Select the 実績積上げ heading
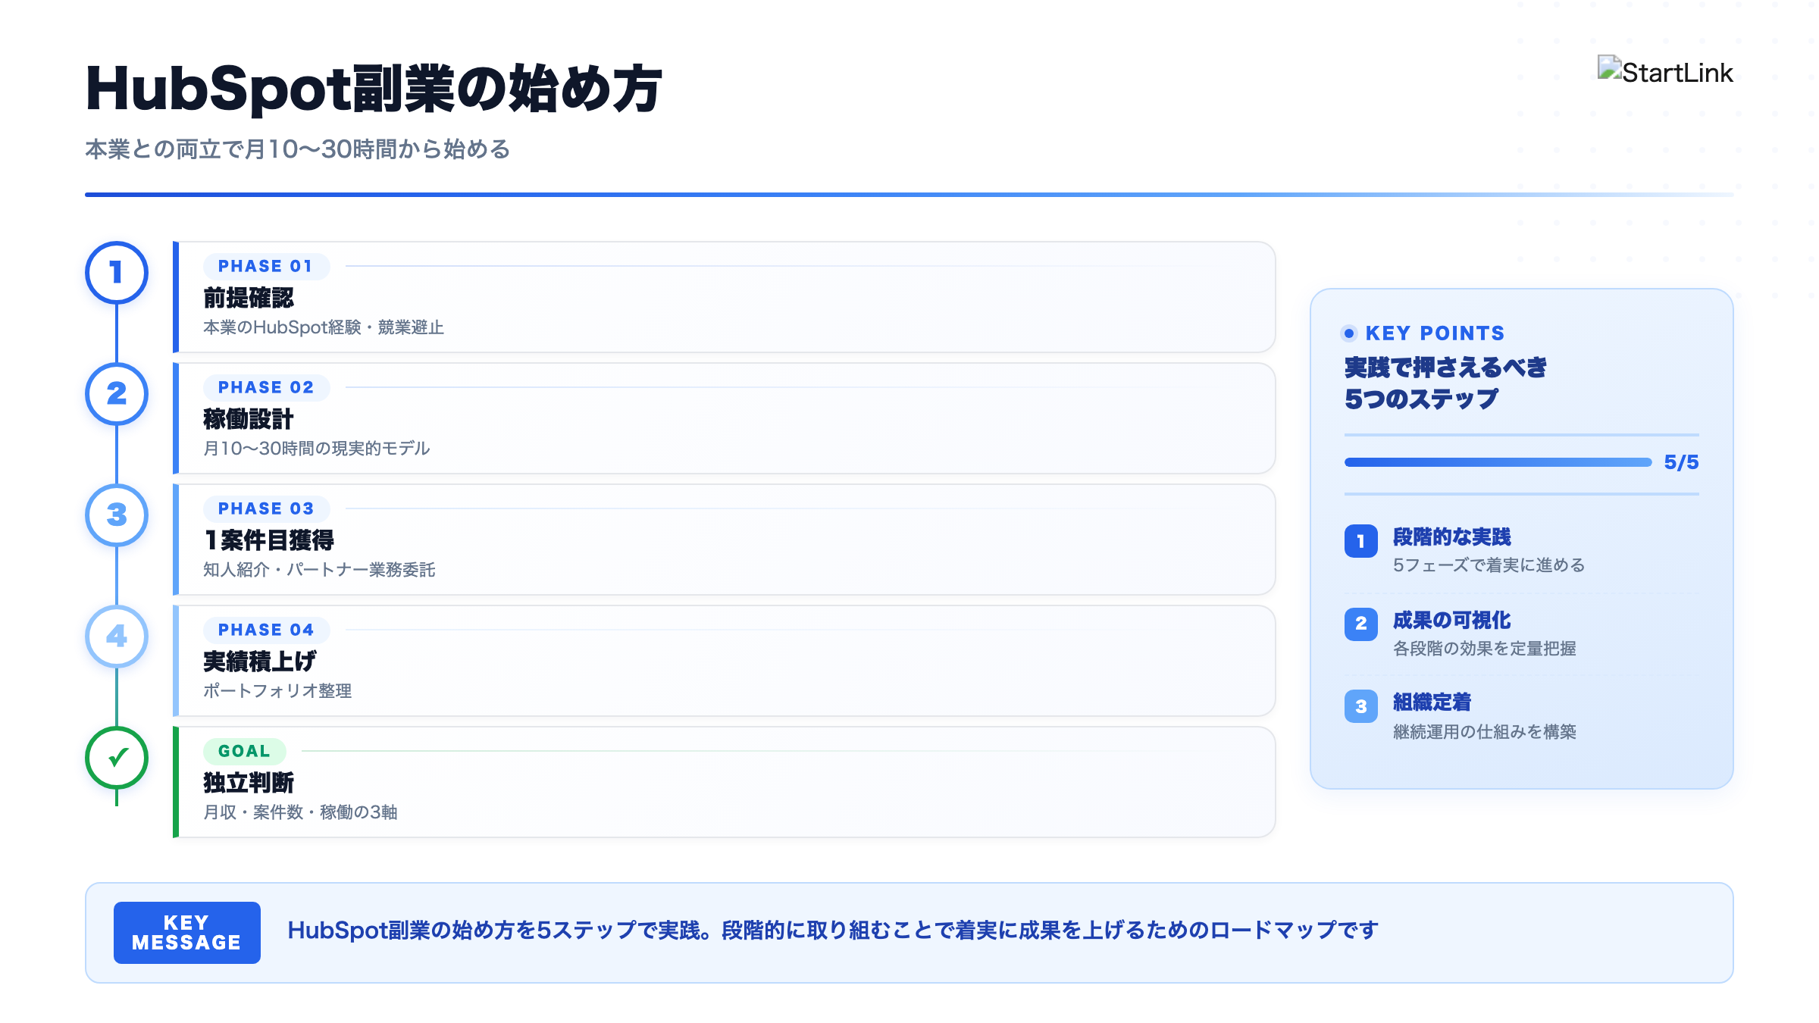The width and height of the screenshot is (1819, 1023). tap(260, 662)
